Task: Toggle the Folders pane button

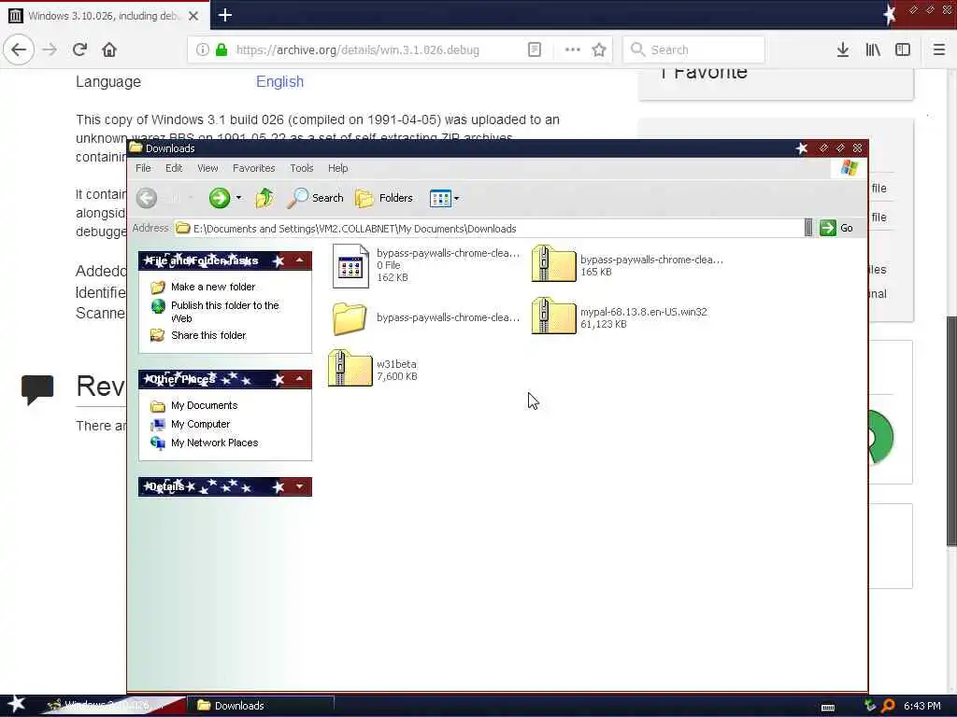Action: coord(384,198)
